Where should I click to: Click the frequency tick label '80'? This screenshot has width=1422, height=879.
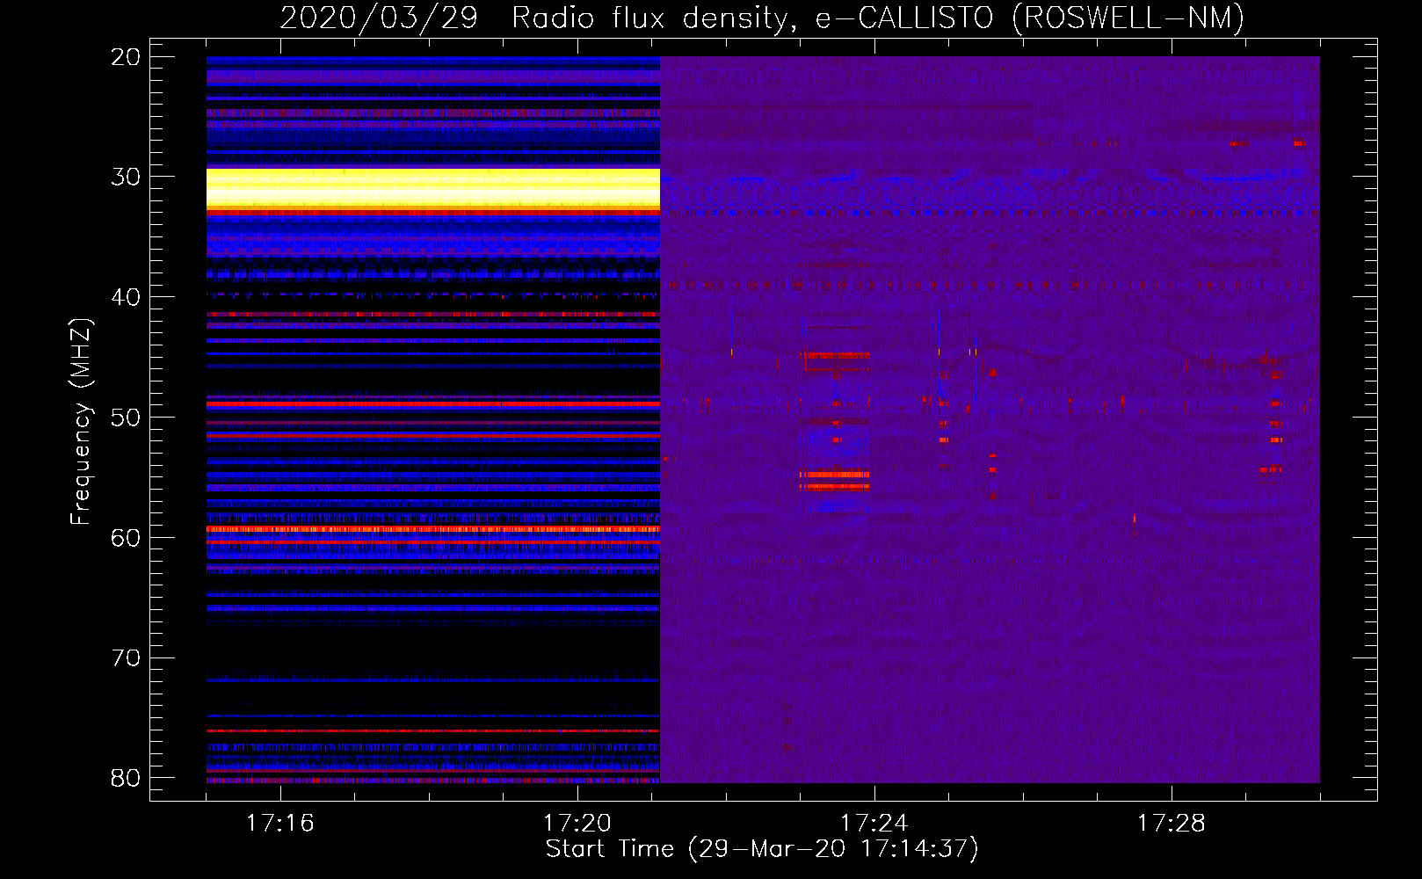point(126,778)
